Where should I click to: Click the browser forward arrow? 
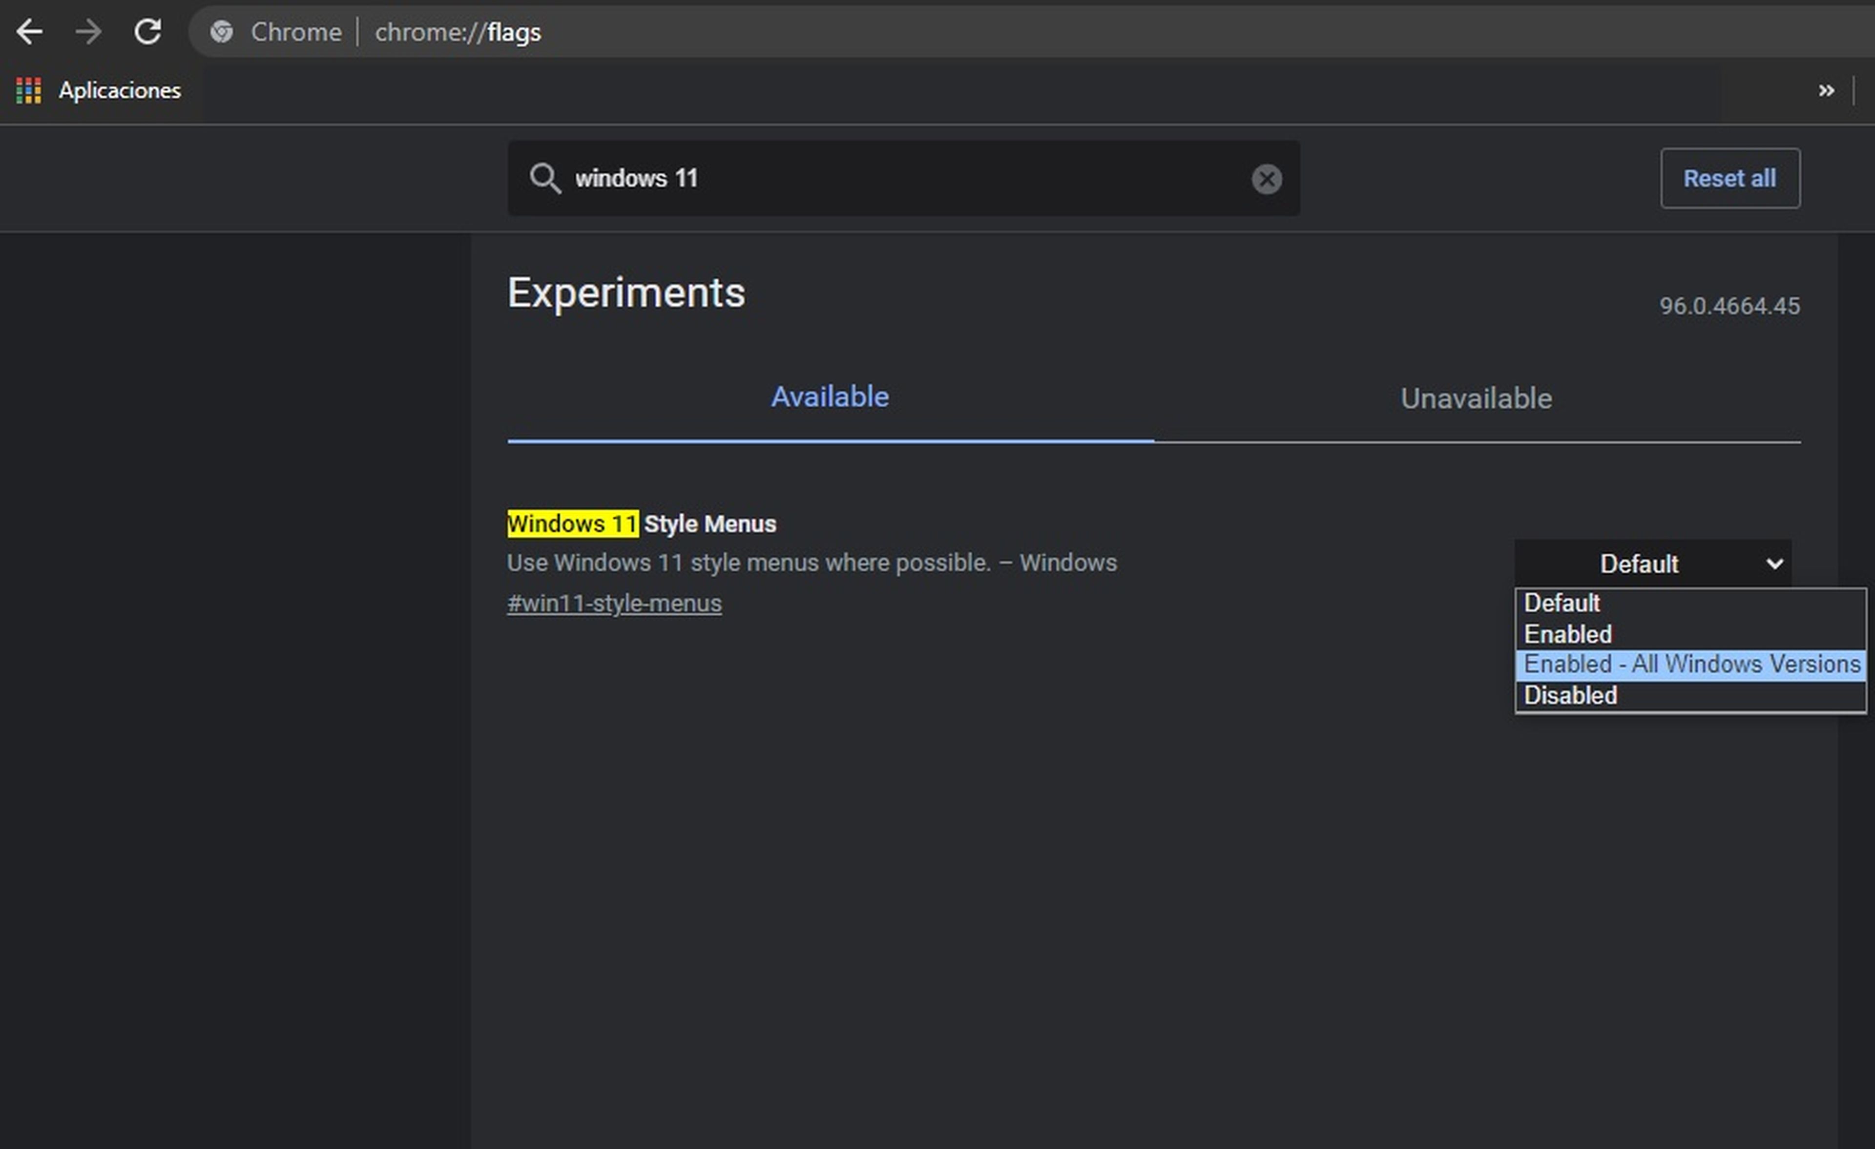tap(88, 32)
